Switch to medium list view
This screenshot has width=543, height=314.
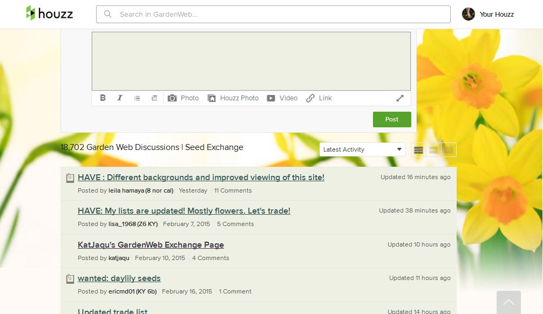pyautogui.click(x=433, y=150)
